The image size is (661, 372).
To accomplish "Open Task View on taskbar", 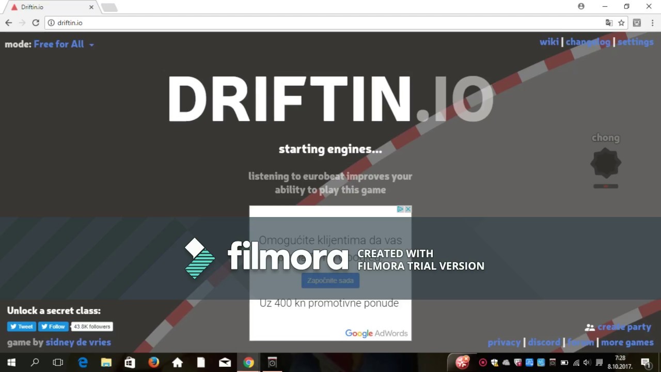I will pos(58,363).
